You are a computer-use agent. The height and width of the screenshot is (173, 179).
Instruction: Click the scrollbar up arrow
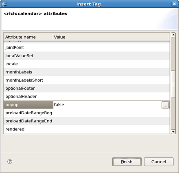click(x=173, y=35)
